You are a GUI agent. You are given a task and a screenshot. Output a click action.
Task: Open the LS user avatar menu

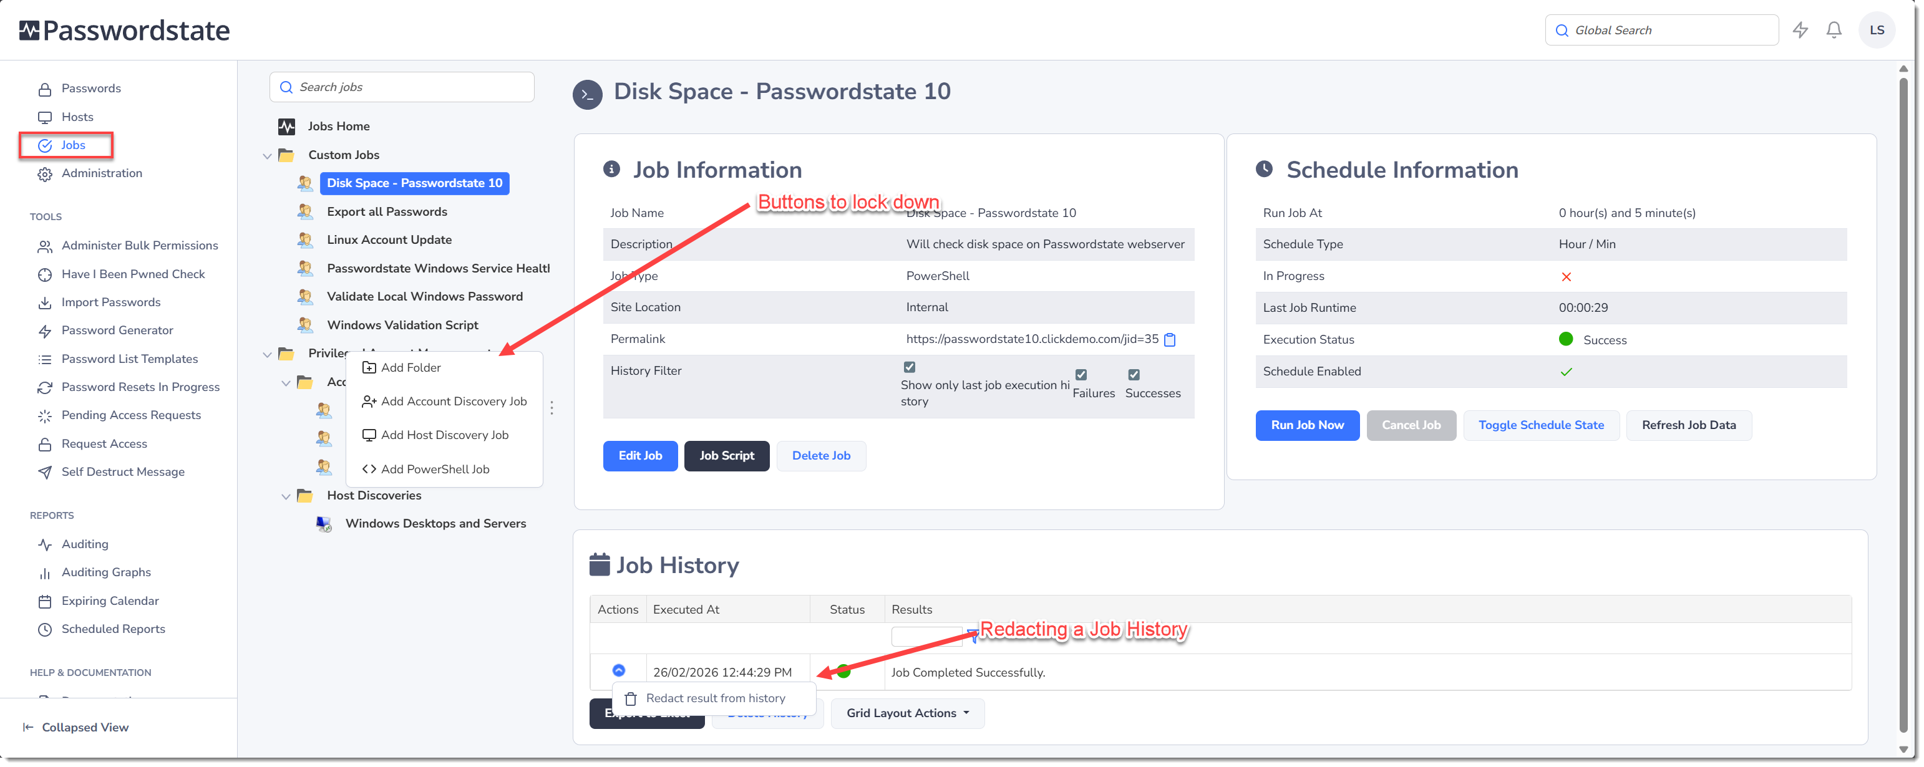1876,30
